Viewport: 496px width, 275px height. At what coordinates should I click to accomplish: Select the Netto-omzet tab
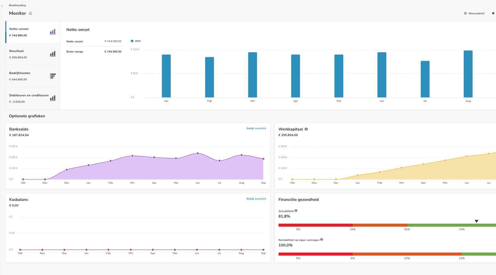pos(33,32)
